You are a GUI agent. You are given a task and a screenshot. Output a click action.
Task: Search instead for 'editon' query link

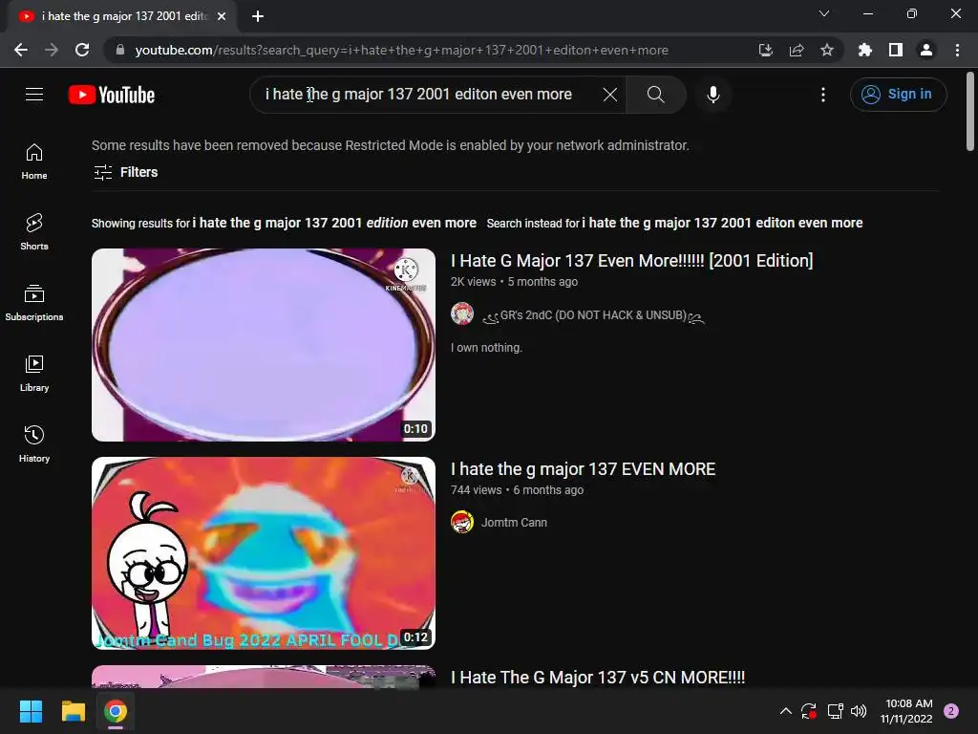click(x=722, y=223)
